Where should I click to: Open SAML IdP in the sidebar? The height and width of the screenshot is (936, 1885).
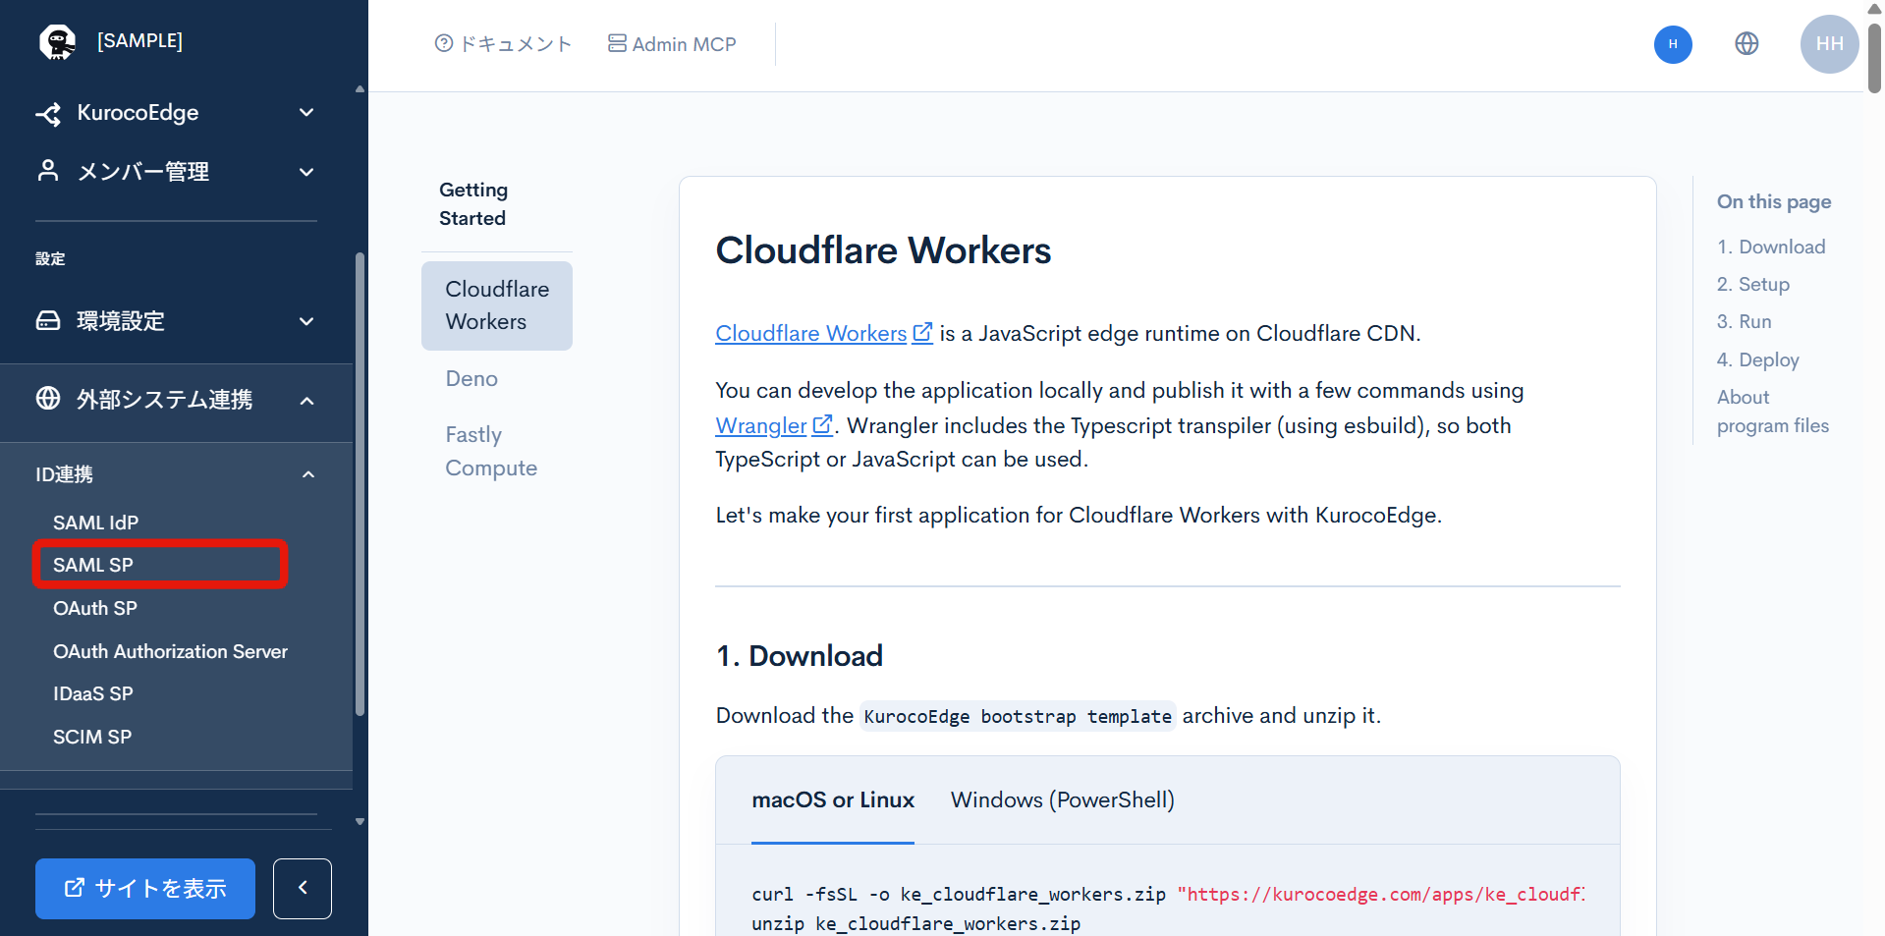pos(95,523)
